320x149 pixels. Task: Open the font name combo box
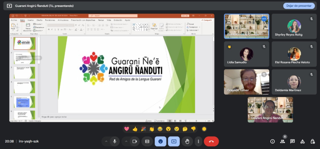coord(57,25)
